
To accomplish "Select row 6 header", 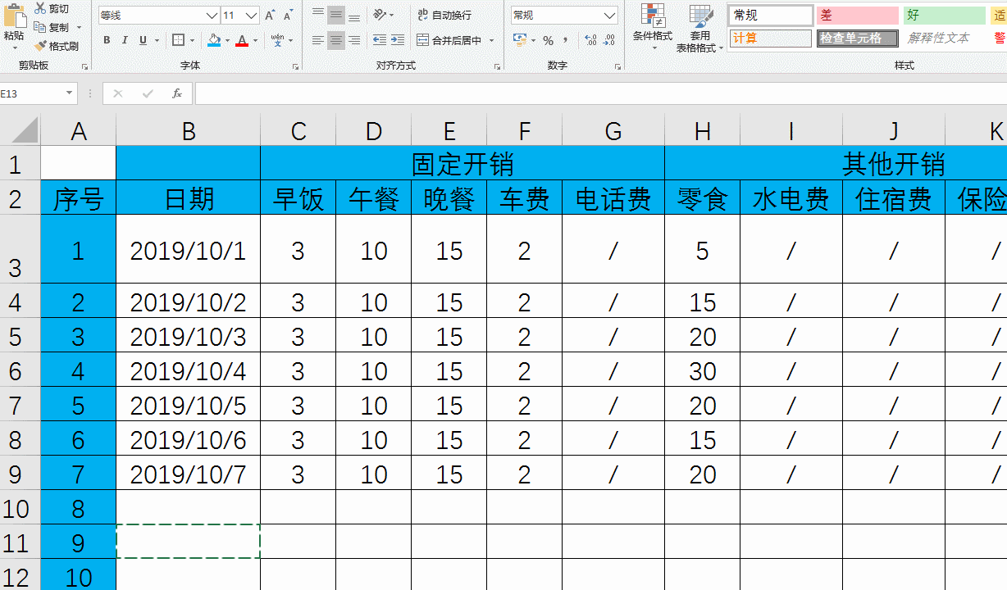I will point(20,371).
